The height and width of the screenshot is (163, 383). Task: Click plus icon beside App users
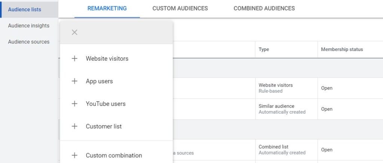(74, 81)
